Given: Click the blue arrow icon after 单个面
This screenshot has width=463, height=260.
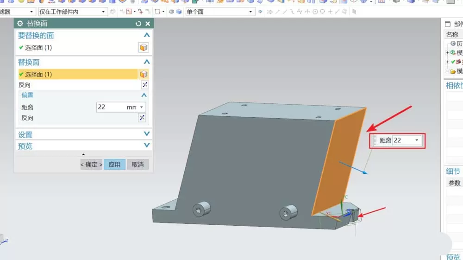Looking at the screenshot, I should pyautogui.click(x=260, y=12).
